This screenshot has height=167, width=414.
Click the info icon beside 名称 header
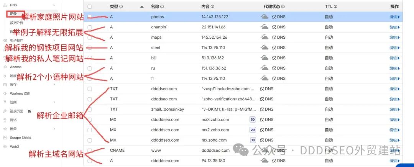162,7
